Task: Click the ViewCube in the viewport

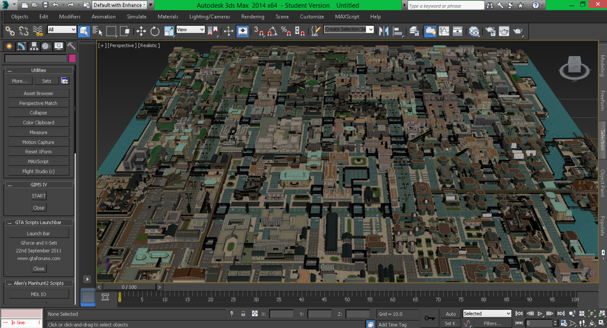Action: coord(574,68)
